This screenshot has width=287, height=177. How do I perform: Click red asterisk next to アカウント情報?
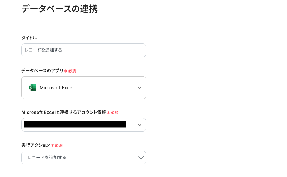tap(108, 113)
